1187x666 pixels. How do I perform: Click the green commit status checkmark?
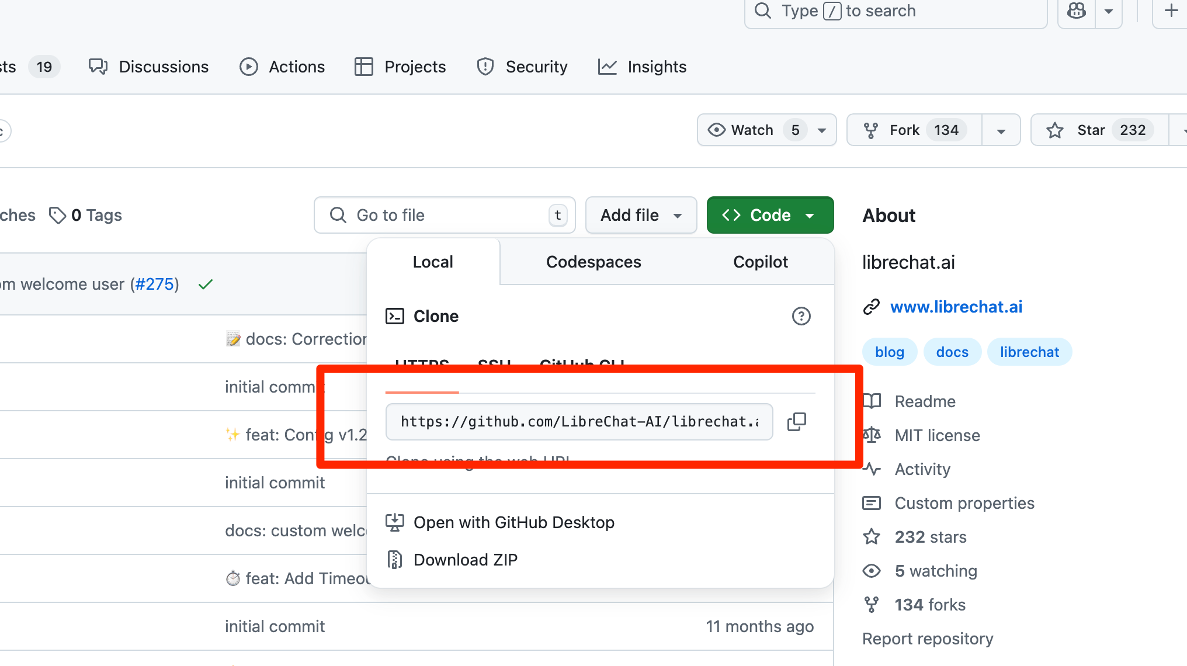pyautogui.click(x=205, y=285)
